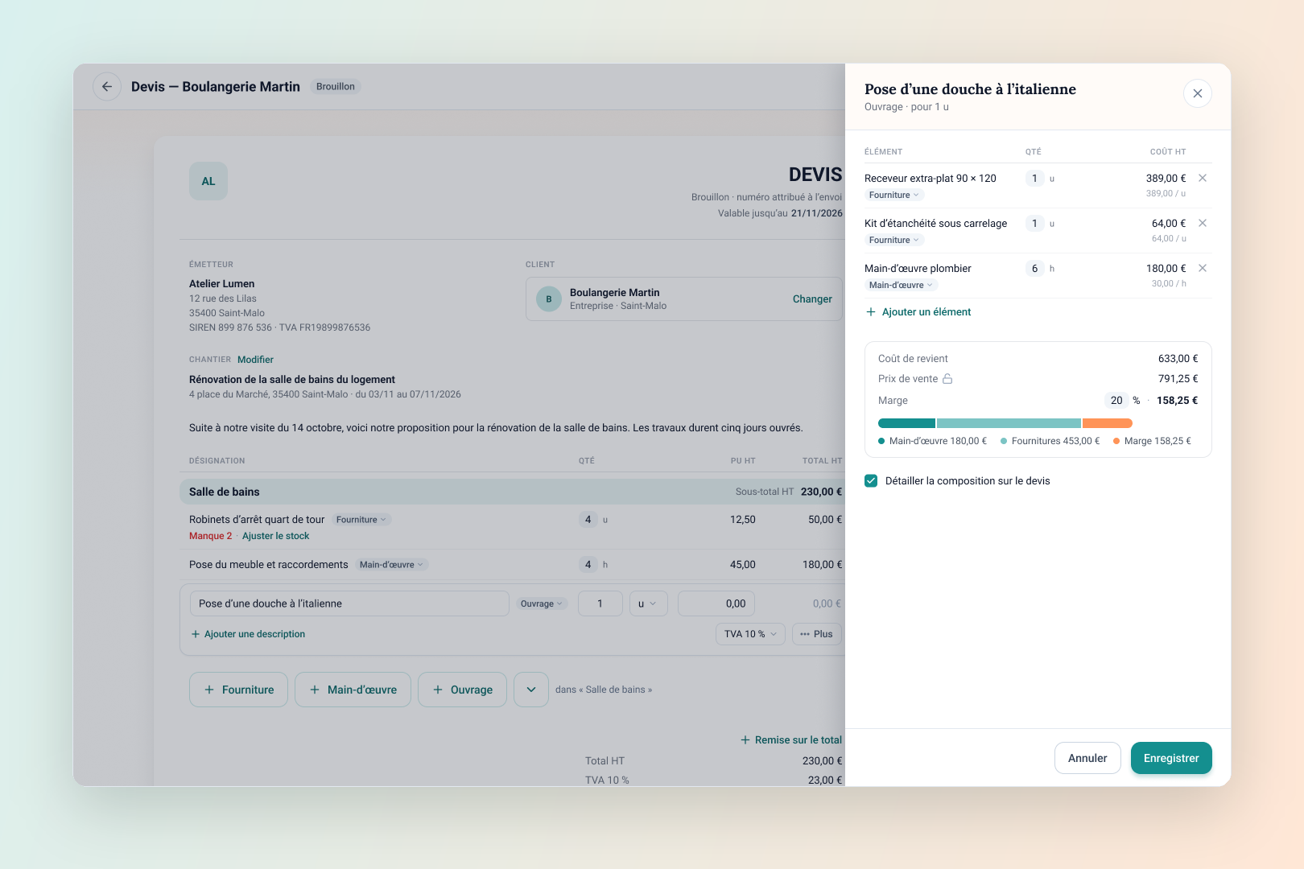Click Modifier next to Chantier
This screenshot has height=869, width=1304.
pyautogui.click(x=255, y=360)
